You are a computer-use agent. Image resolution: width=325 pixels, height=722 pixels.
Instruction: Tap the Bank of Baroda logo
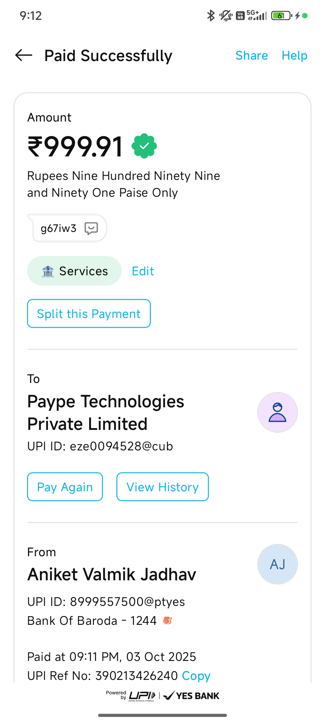(x=167, y=620)
